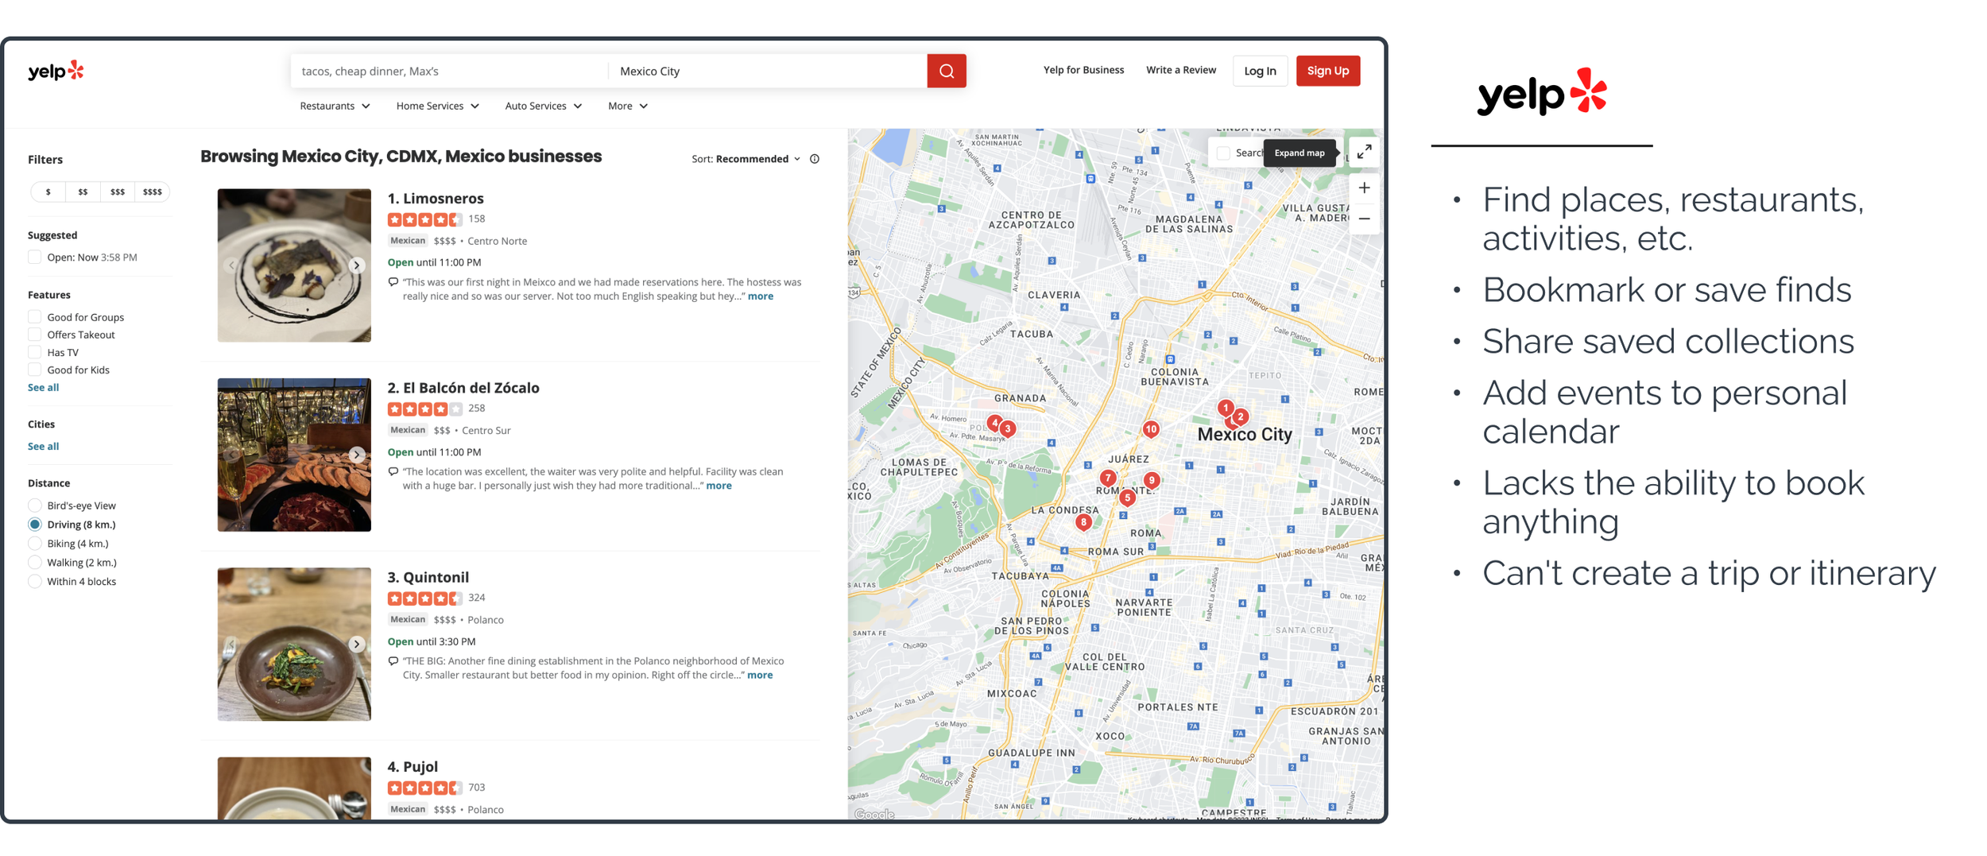
Task: Open Yelp for Business link
Action: click(x=1083, y=70)
